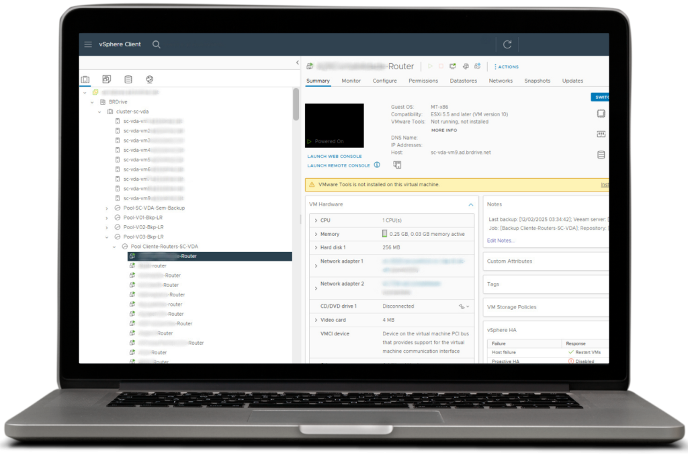
Task: Click the sc-vda-vm9 host icon
Action: (117, 198)
